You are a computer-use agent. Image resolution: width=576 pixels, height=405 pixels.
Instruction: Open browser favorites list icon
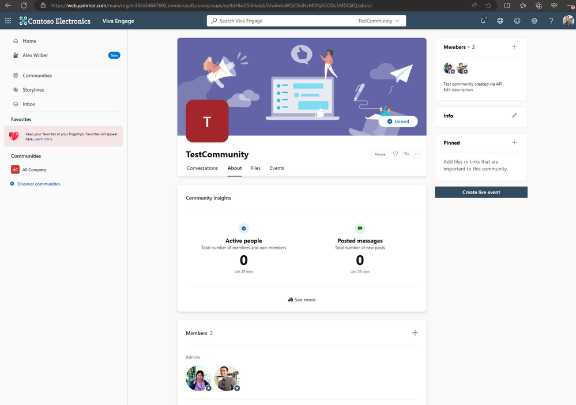point(523,6)
